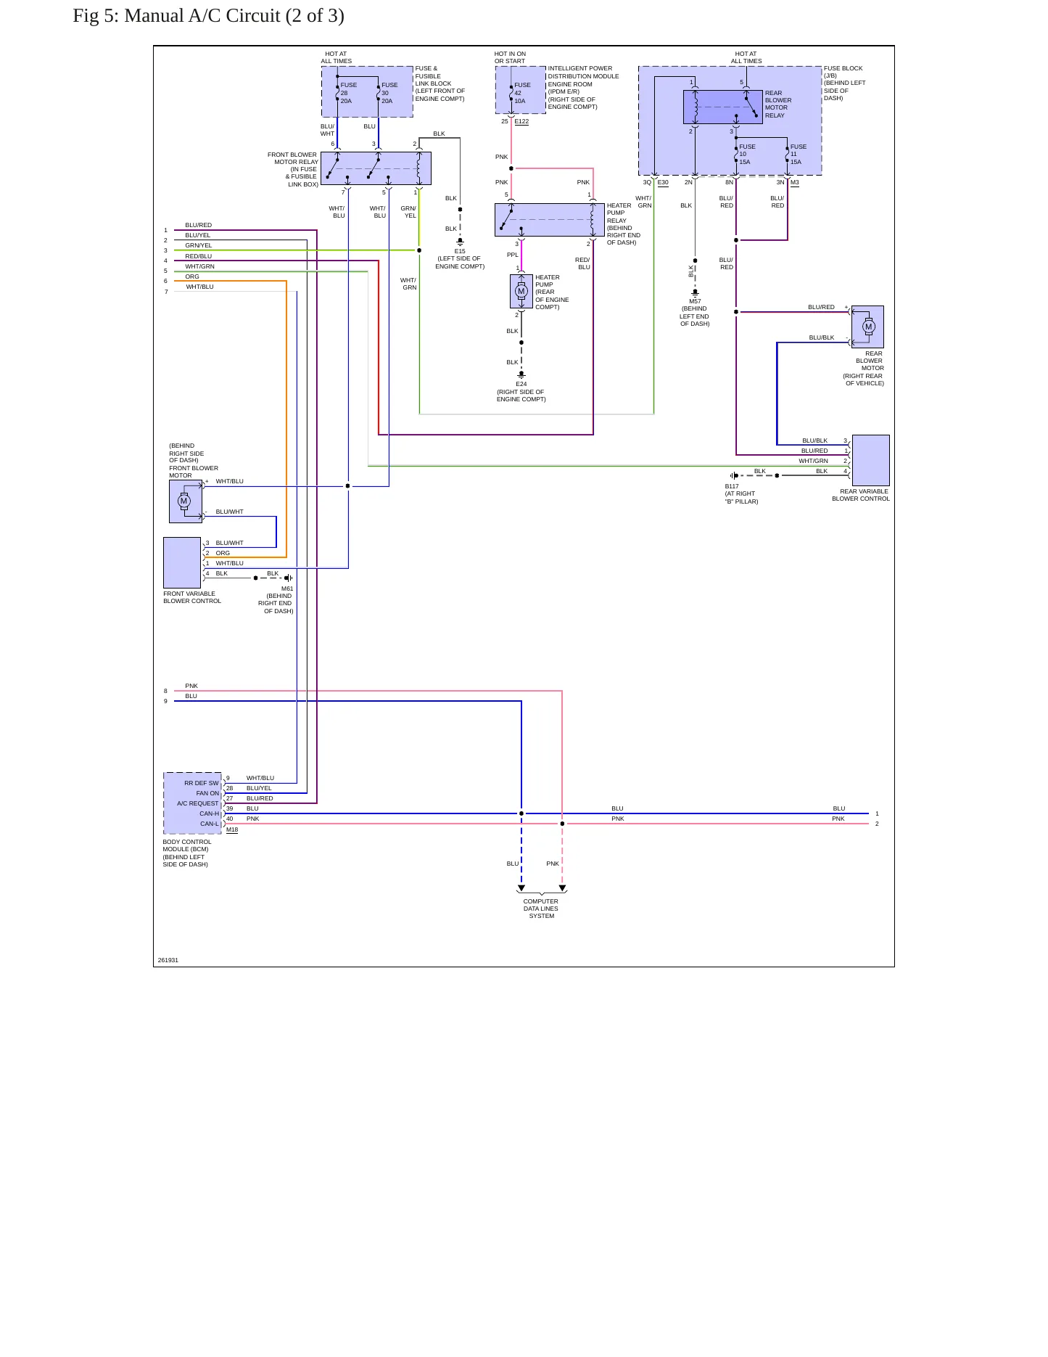Click the E24 right side of engine compt text

pos(521,392)
